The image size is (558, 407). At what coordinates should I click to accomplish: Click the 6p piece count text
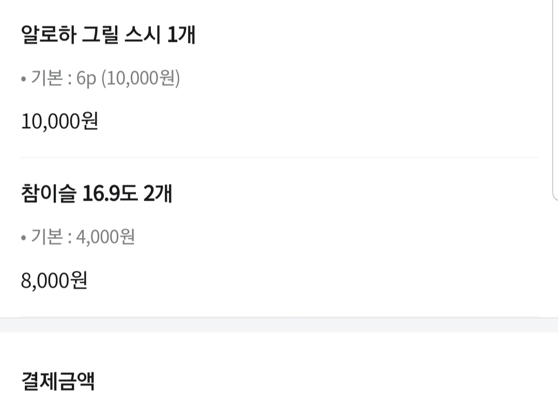coord(86,79)
